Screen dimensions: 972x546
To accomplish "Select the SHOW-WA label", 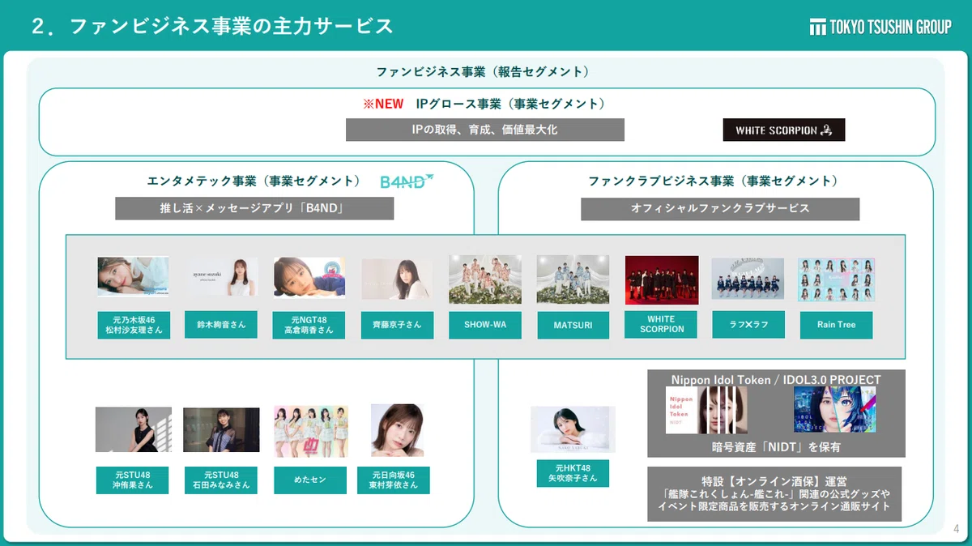I will coord(484,325).
